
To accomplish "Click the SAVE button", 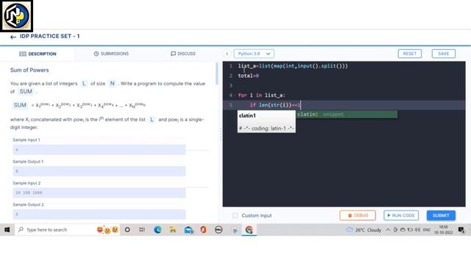I will point(443,54).
